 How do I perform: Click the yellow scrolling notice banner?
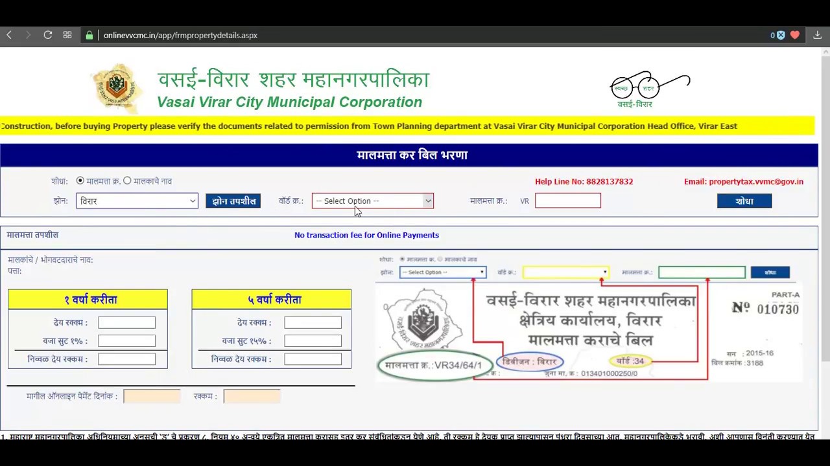click(407, 126)
